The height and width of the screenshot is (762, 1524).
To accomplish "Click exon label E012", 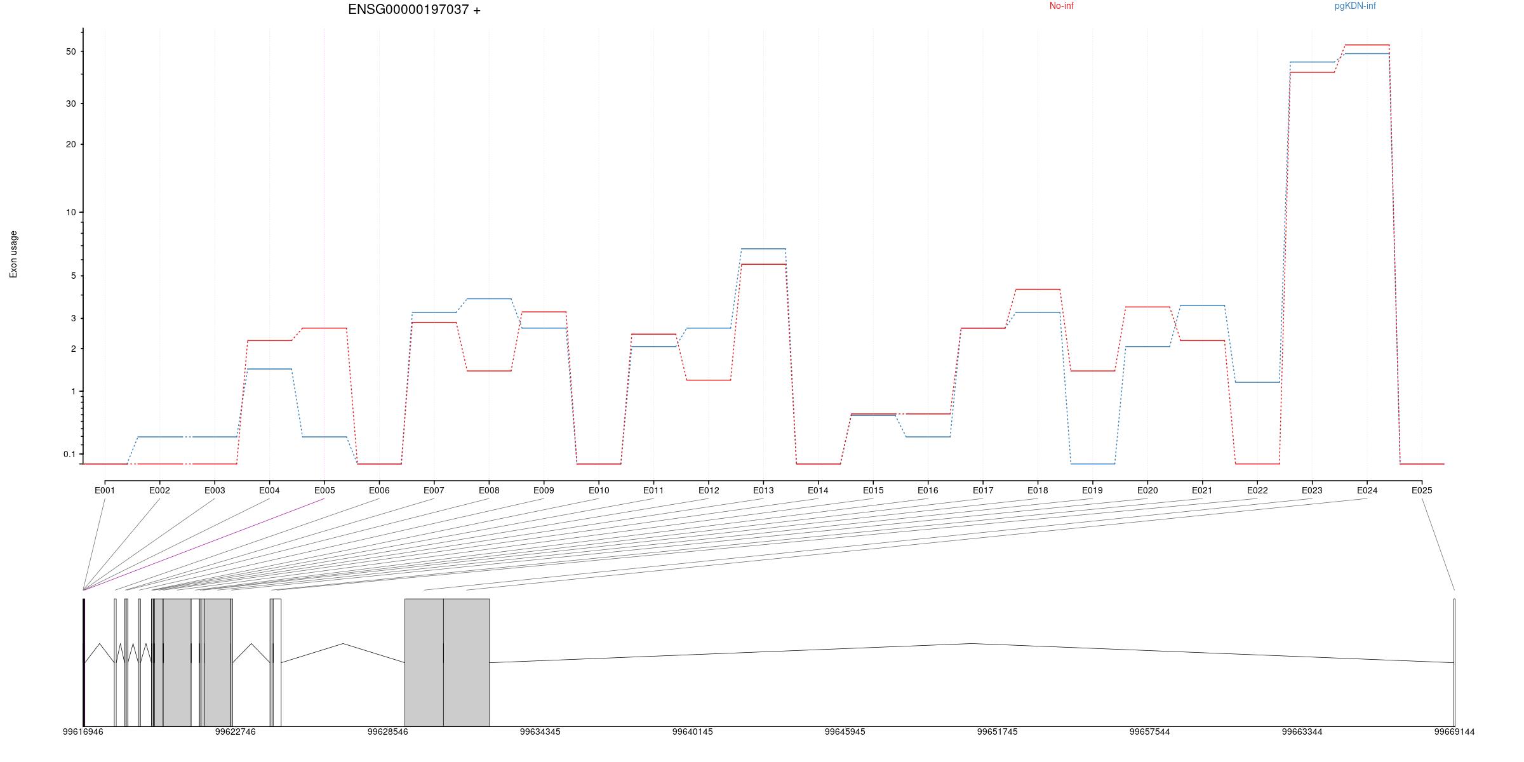I will (x=709, y=490).
